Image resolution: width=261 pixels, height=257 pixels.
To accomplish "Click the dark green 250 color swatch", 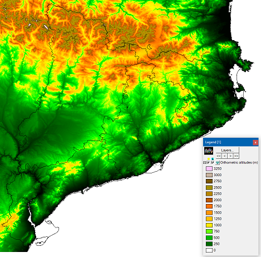I will (x=209, y=244).
